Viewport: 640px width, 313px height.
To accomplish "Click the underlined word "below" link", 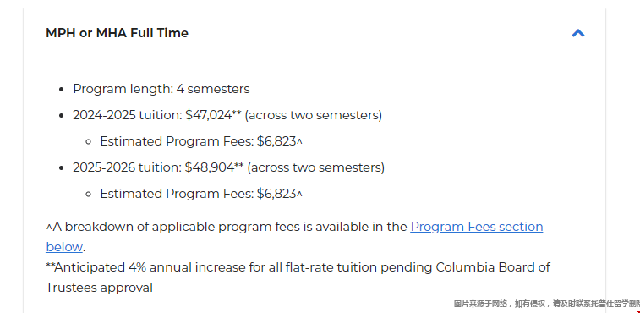I will tap(64, 247).
